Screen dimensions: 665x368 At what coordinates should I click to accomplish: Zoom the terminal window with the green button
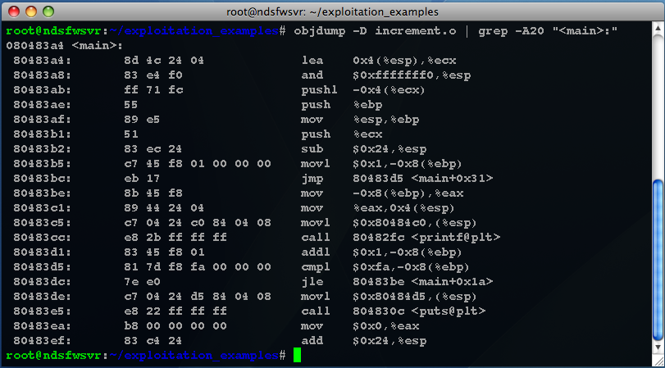[48, 11]
